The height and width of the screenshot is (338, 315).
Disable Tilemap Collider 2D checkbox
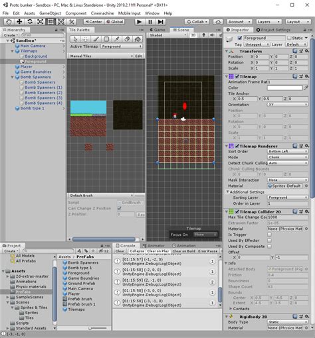pyautogui.click(x=237, y=211)
